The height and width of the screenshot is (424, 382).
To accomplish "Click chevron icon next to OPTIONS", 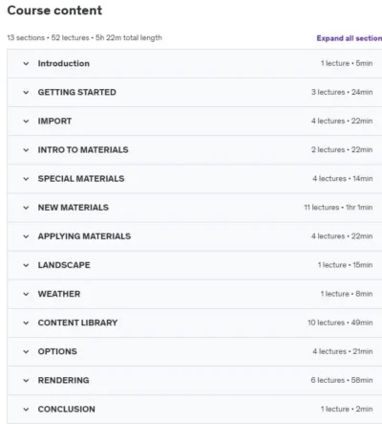I will pos(26,351).
